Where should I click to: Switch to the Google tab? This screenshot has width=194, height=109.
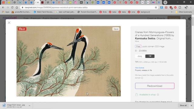click(x=65, y=2)
